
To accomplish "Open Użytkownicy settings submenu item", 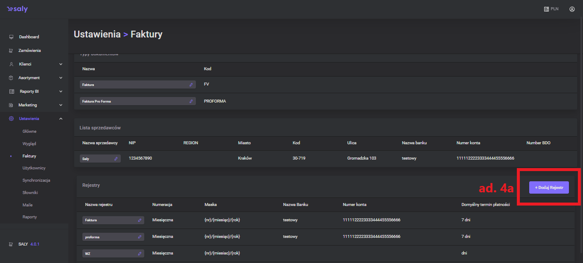I will coord(34,168).
